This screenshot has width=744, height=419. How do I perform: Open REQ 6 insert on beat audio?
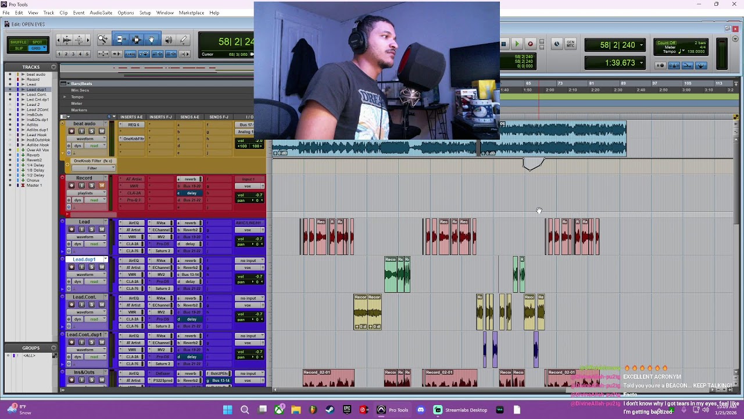(132, 125)
